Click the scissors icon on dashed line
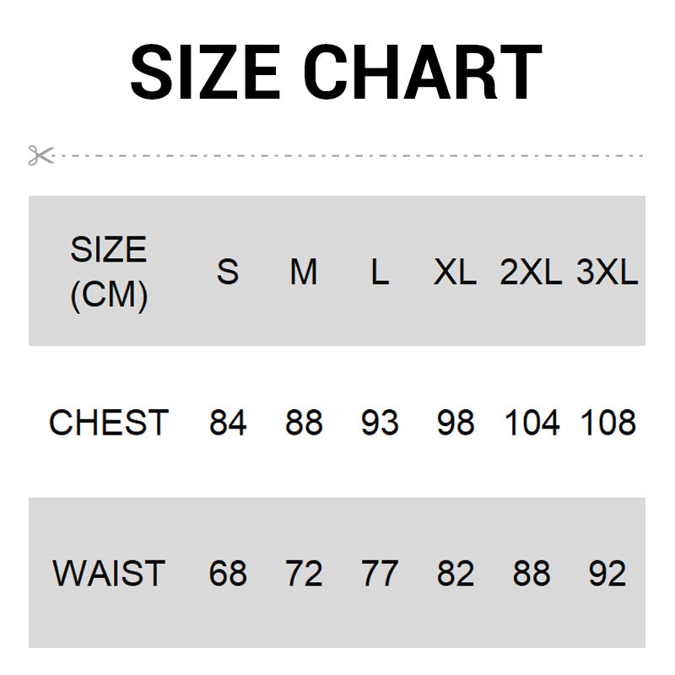 (x=40, y=156)
